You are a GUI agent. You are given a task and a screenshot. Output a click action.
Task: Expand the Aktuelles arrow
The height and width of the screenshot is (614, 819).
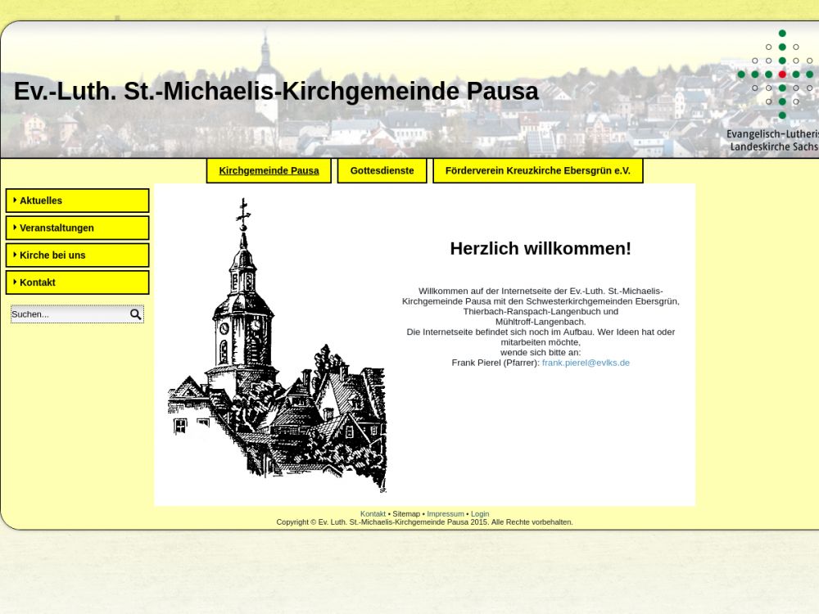tap(15, 200)
